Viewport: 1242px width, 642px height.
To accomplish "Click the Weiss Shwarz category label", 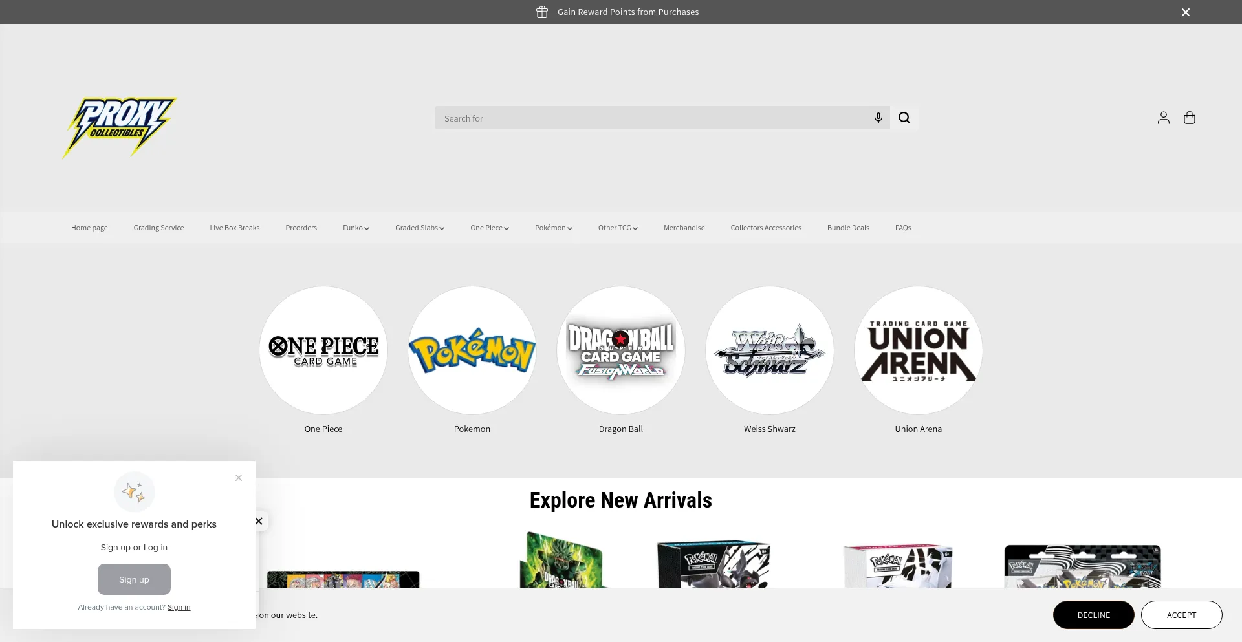I will coord(770,429).
